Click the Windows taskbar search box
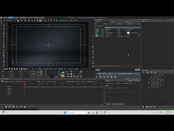Viewport: 174px width, 131px height. (77, 112)
